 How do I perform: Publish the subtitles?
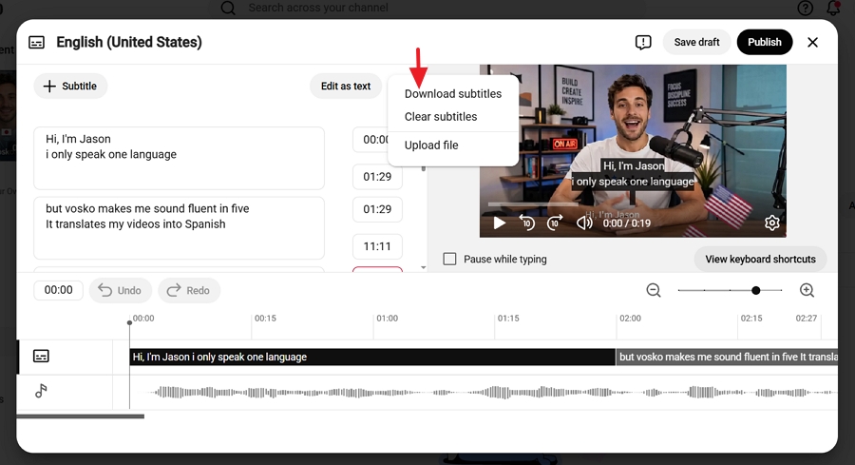(x=764, y=42)
